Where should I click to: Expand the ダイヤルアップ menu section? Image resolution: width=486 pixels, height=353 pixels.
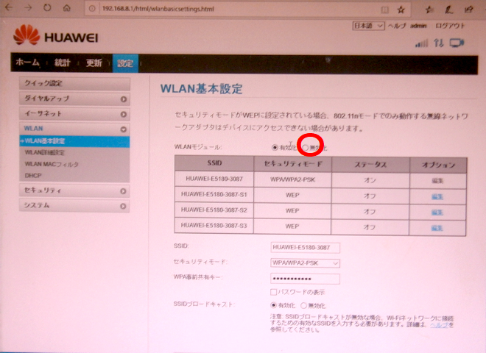[74, 99]
